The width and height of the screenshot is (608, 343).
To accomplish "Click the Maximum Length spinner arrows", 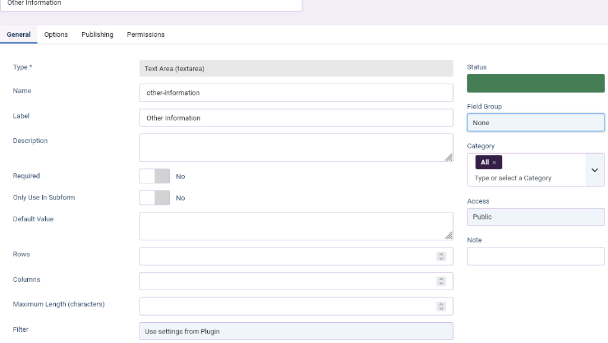I will [441, 306].
